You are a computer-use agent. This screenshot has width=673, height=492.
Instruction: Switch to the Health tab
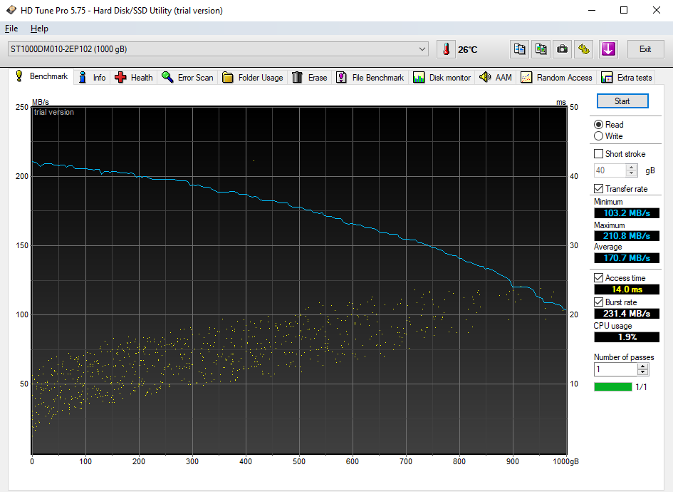point(133,77)
